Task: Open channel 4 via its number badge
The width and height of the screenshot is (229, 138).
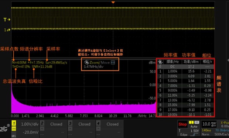Action: click(x=98, y=123)
